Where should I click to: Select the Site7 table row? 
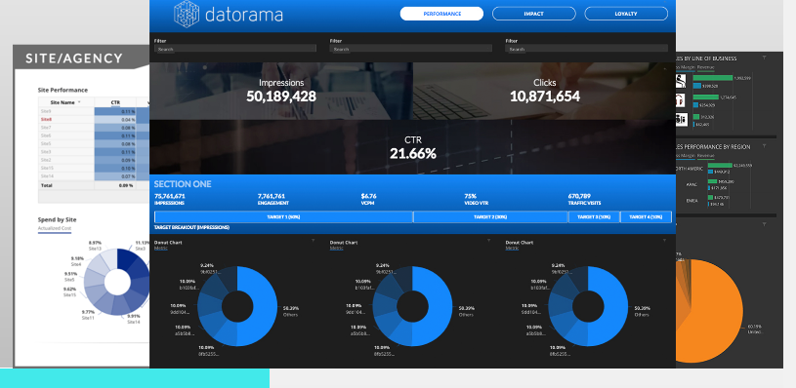(94, 128)
